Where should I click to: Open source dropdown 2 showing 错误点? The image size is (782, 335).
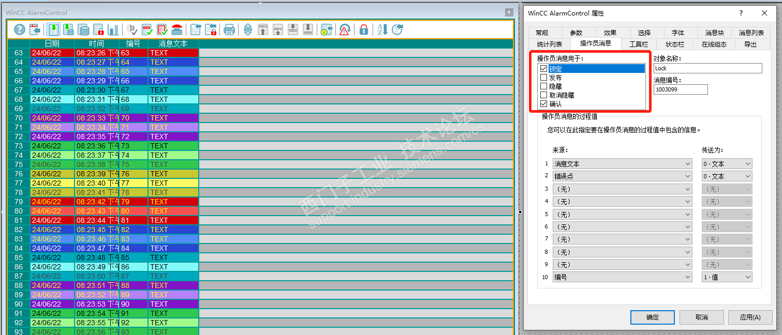click(x=623, y=176)
